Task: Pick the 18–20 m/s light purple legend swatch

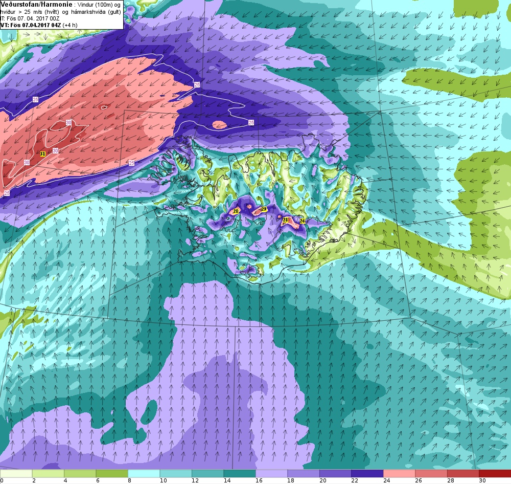Action: coord(304,473)
